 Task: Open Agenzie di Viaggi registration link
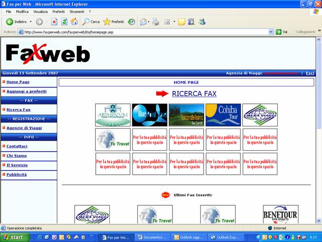click(24, 128)
